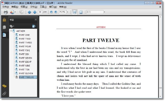Image resolution: width=165 pixels, height=101 pixels.
Task: Open the 文件(F) menu
Action: pyautogui.click(x=5, y=7)
